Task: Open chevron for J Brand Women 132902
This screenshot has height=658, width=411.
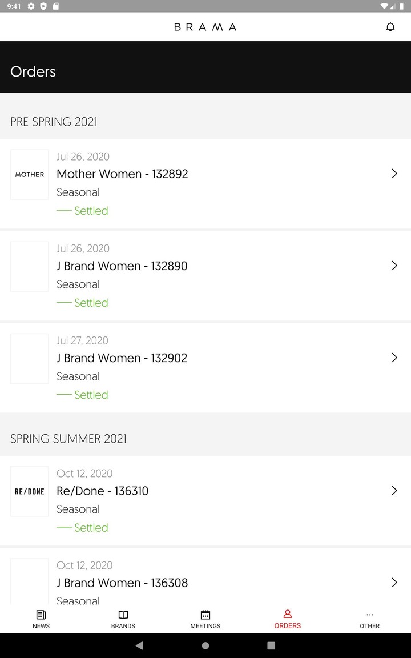Action: click(x=394, y=358)
